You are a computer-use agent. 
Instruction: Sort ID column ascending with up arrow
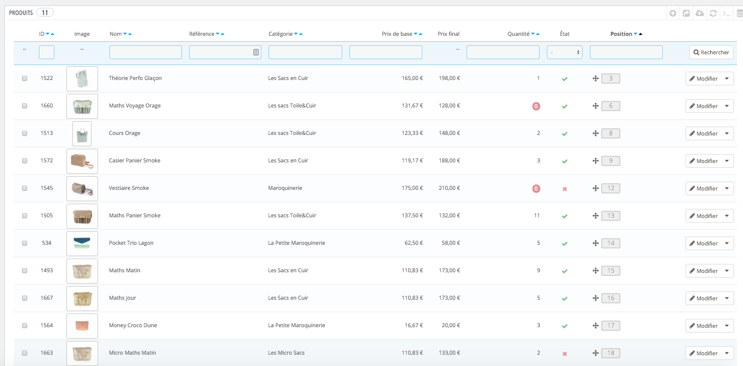(x=53, y=34)
